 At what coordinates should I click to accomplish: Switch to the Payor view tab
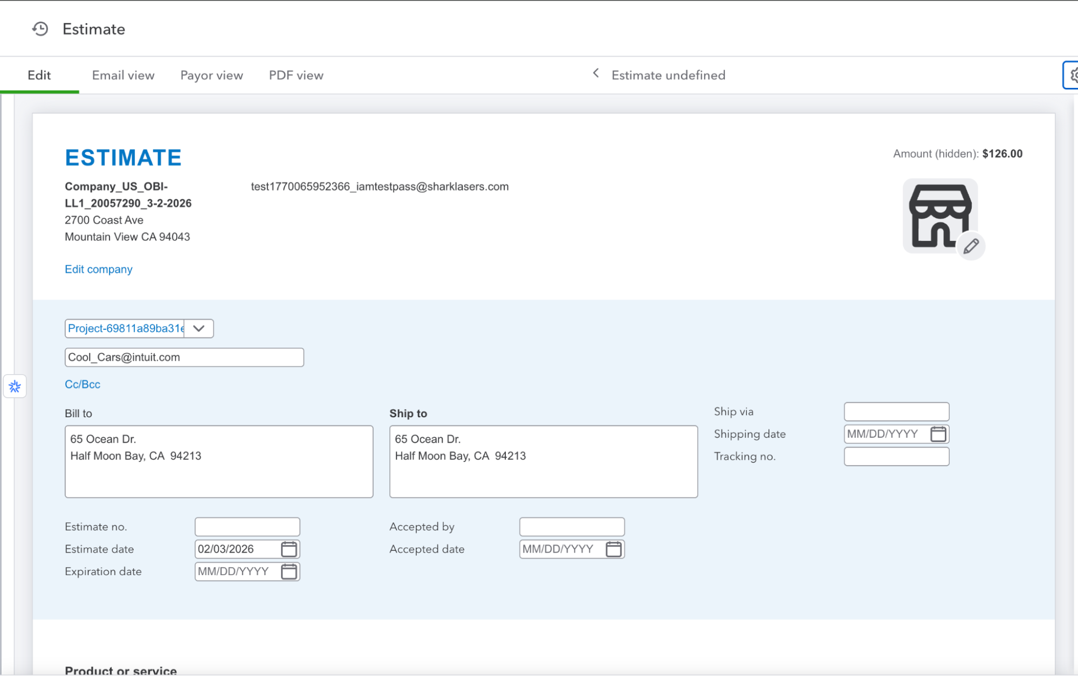click(x=211, y=75)
